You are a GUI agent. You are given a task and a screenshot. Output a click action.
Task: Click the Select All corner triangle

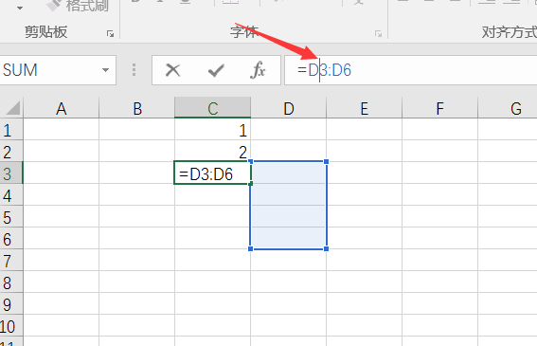pos(12,108)
